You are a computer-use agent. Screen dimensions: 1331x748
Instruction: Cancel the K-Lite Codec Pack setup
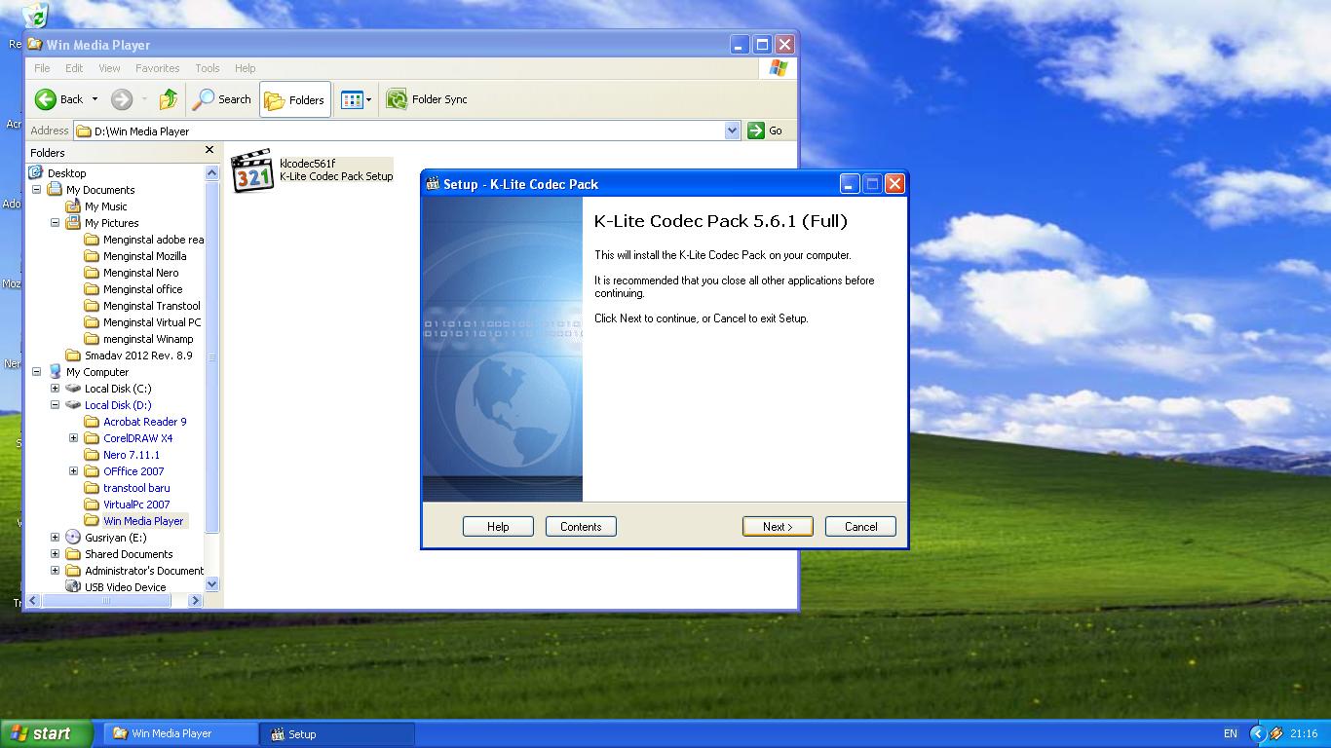860,526
